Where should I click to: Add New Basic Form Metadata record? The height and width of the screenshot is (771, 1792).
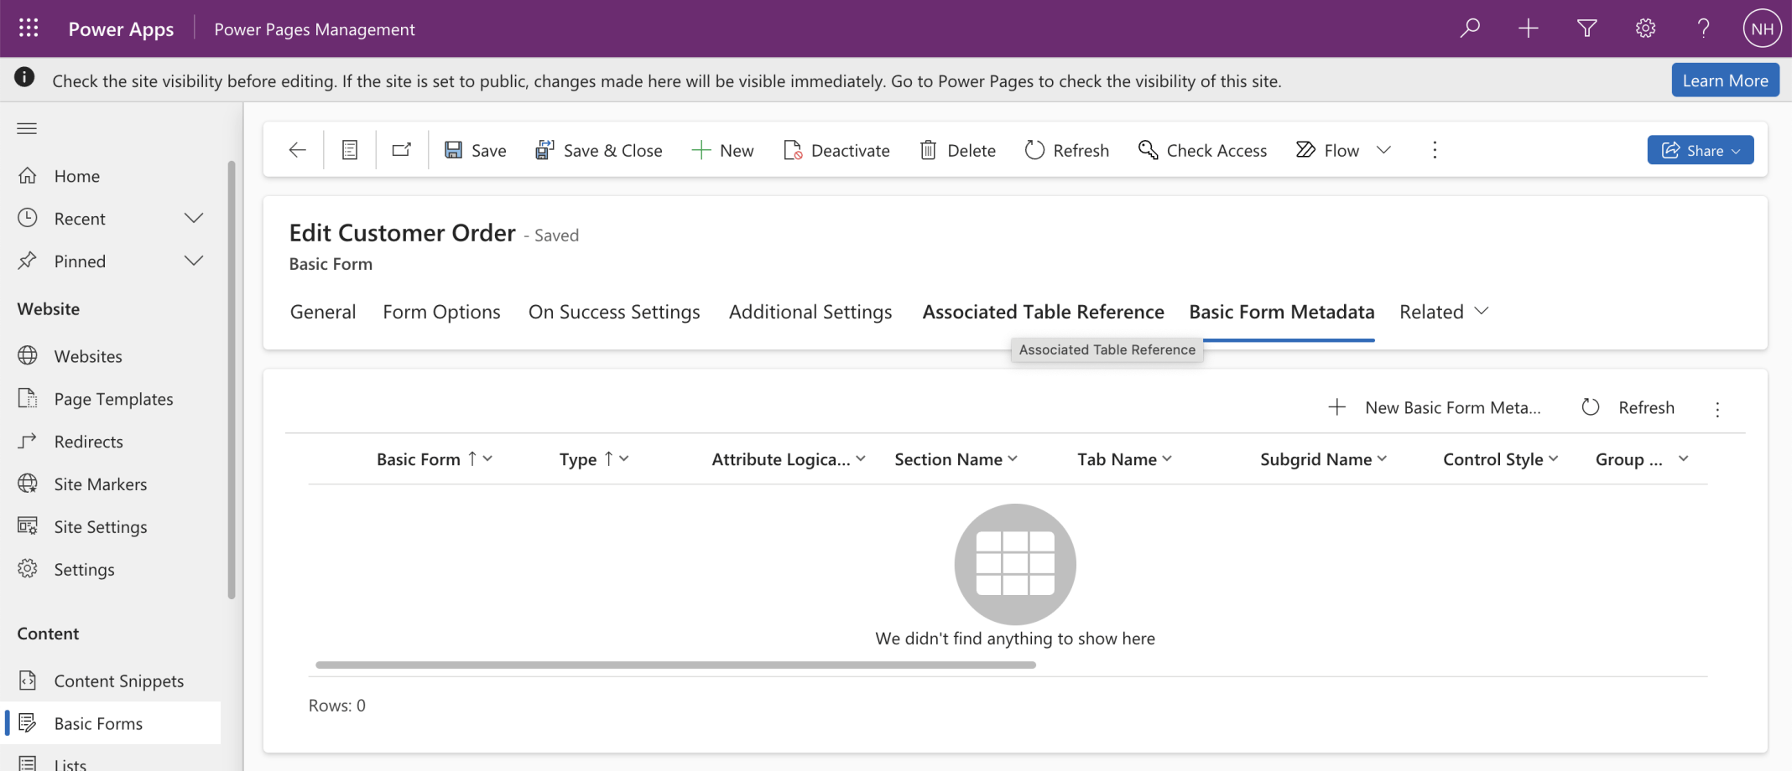point(1435,408)
